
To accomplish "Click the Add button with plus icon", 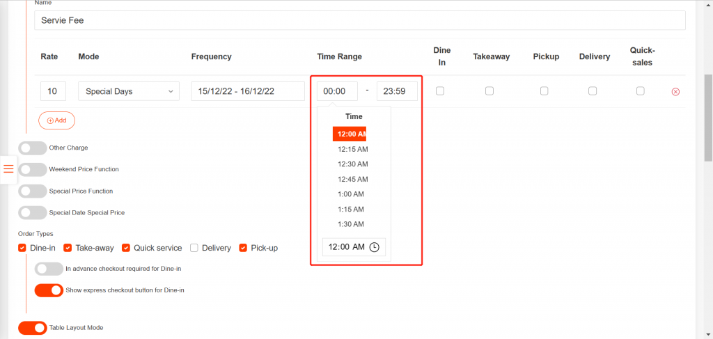I will tap(56, 120).
